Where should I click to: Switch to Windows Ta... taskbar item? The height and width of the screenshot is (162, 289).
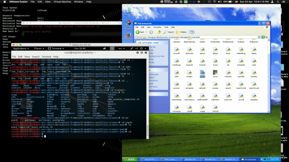(x=229, y=159)
